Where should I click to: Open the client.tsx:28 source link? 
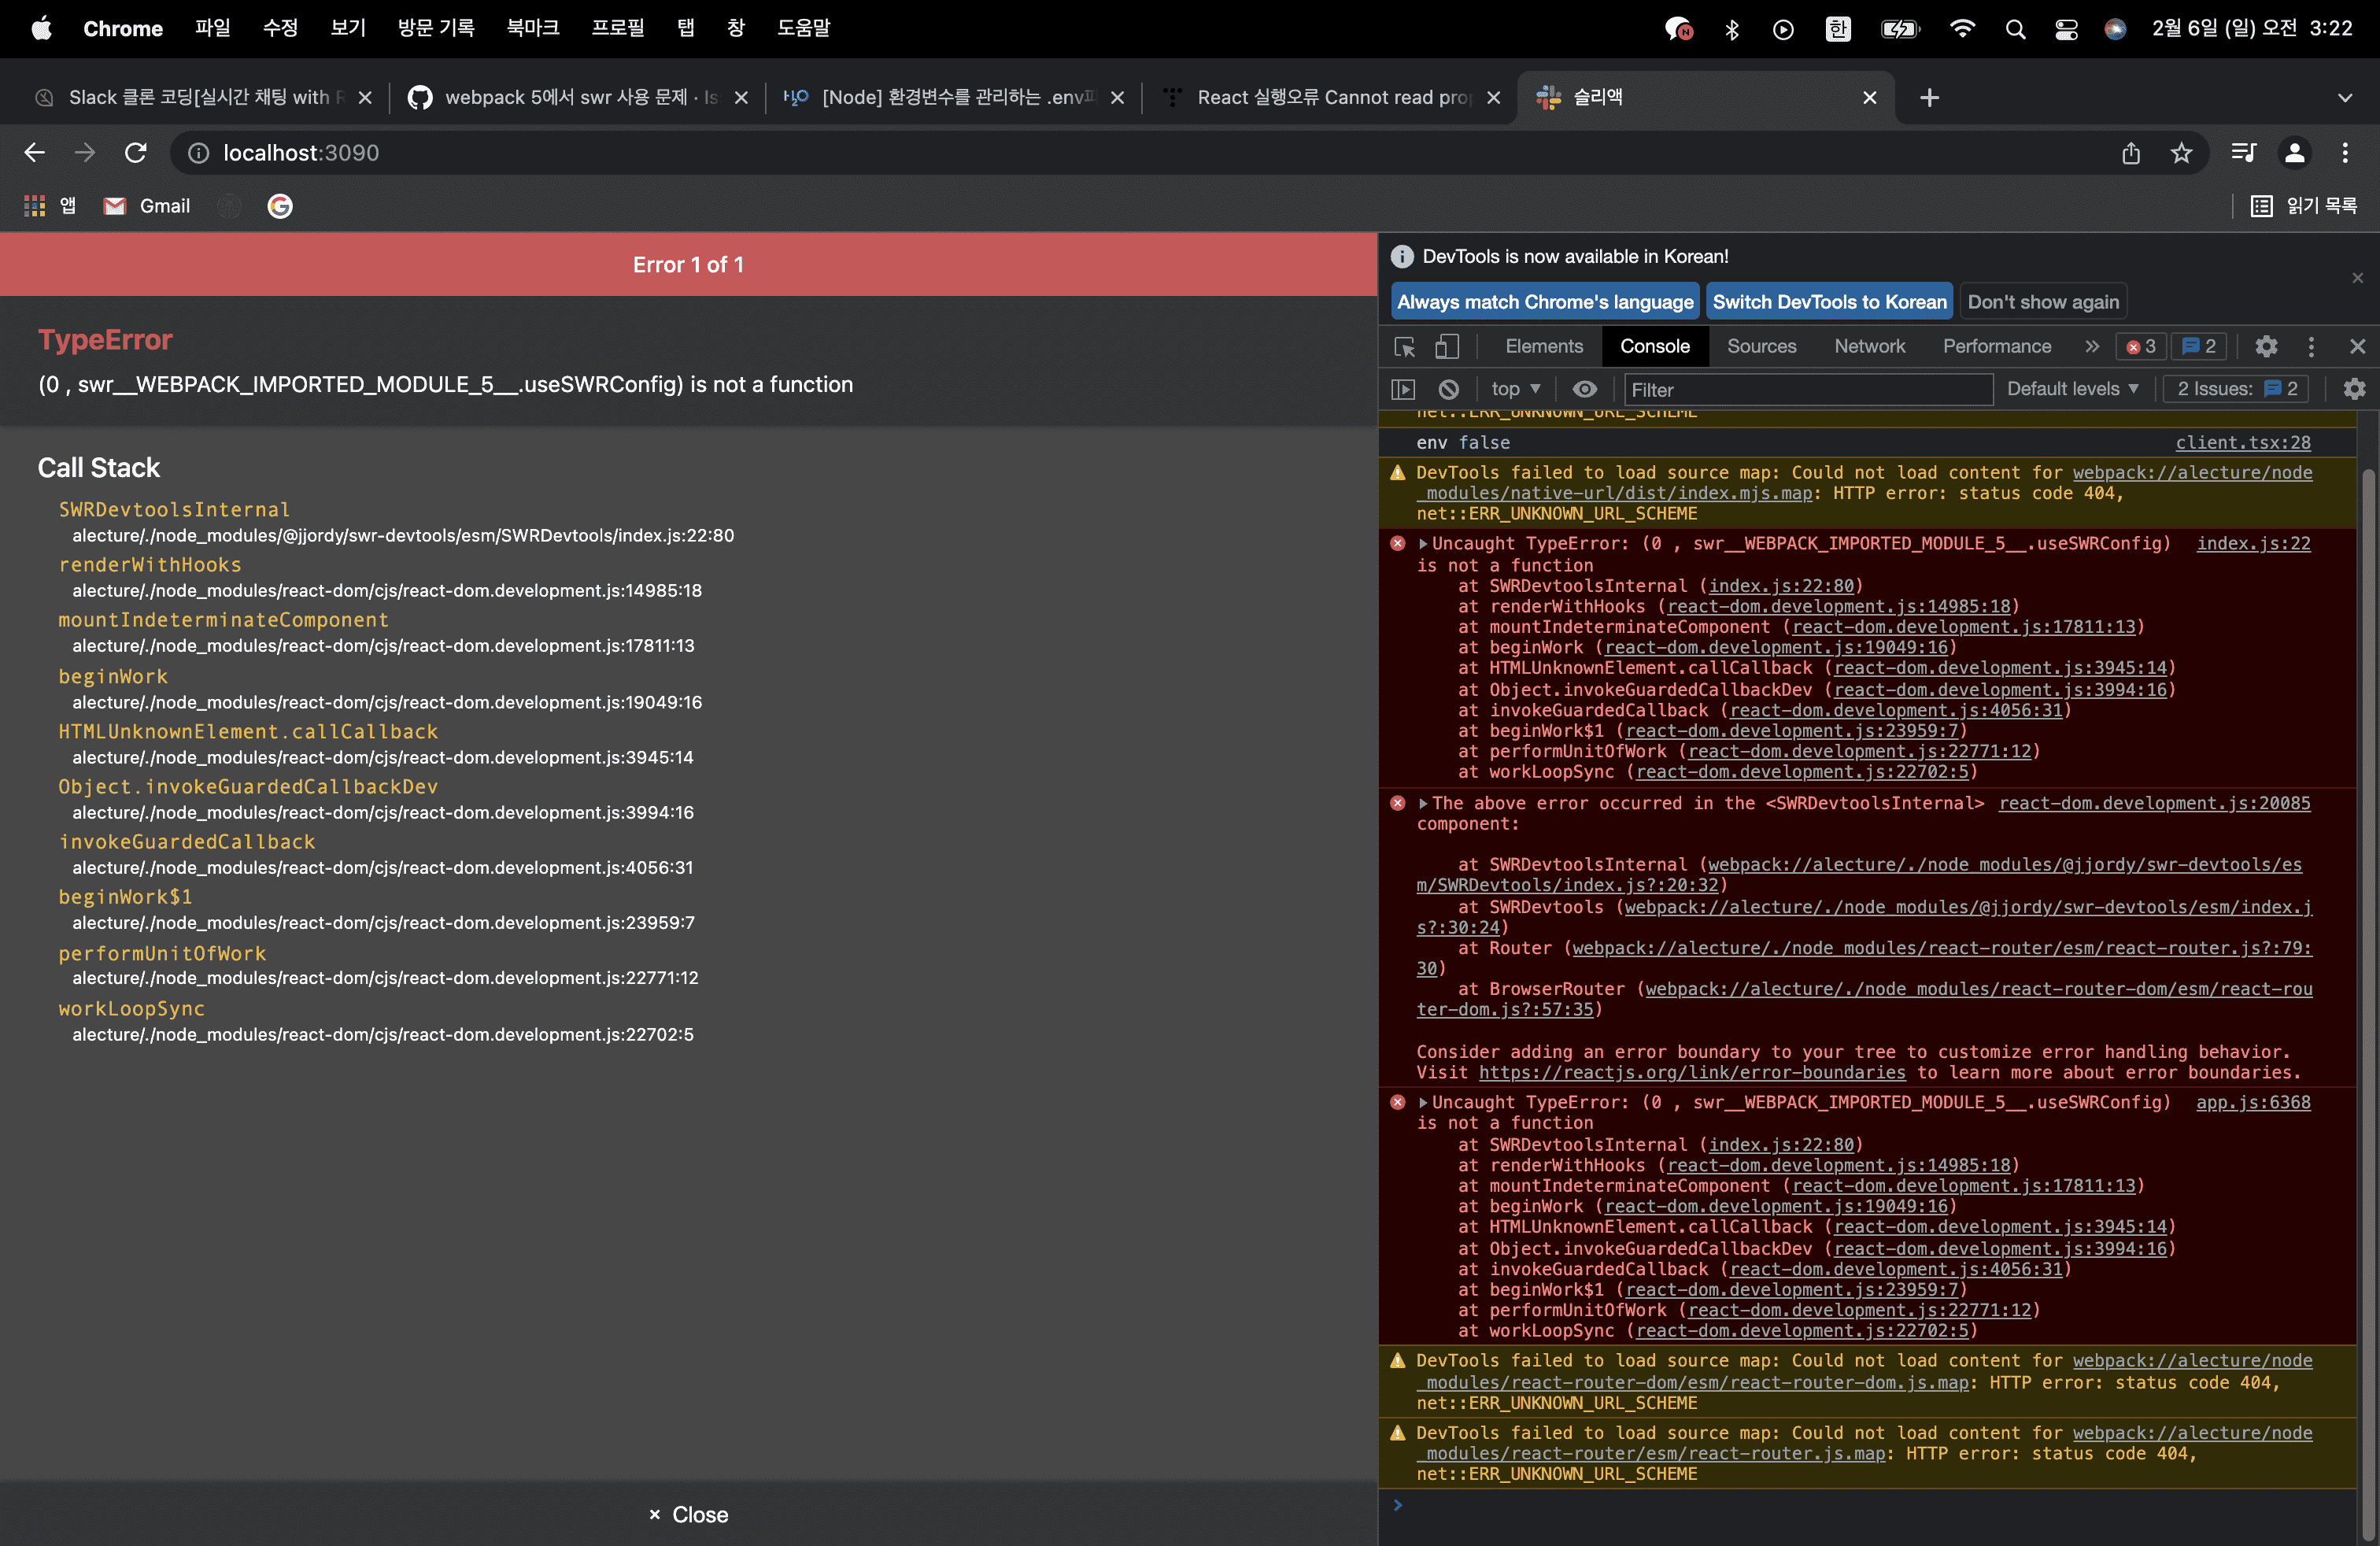tap(2242, 443)
